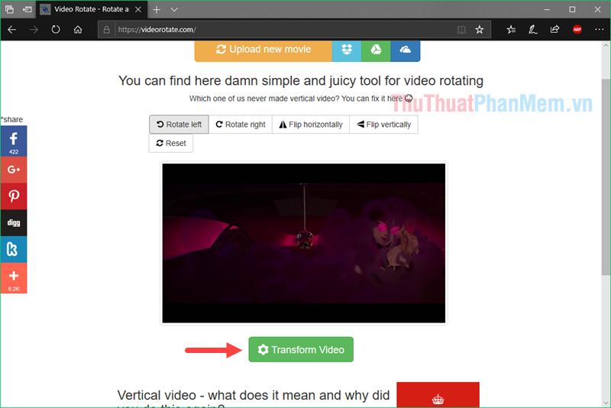
Task: Open the Adblock Plus extension
Action: click(577, 30)
